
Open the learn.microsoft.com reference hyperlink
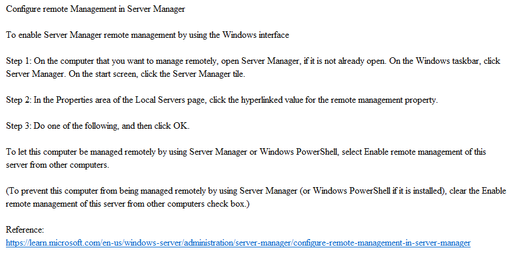click(238, 243)
